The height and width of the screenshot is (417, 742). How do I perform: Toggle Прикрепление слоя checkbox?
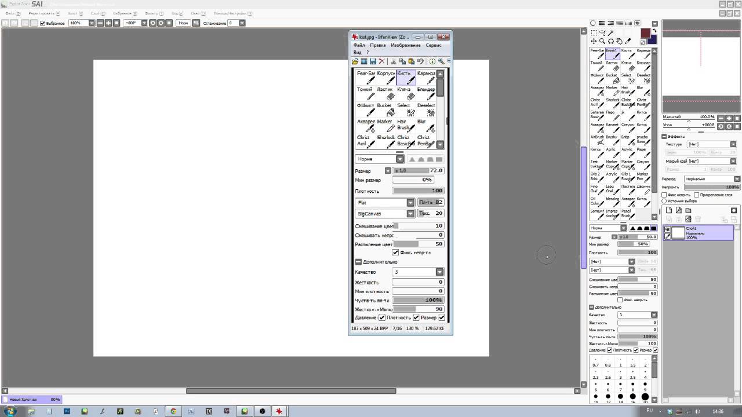(697, 195)
